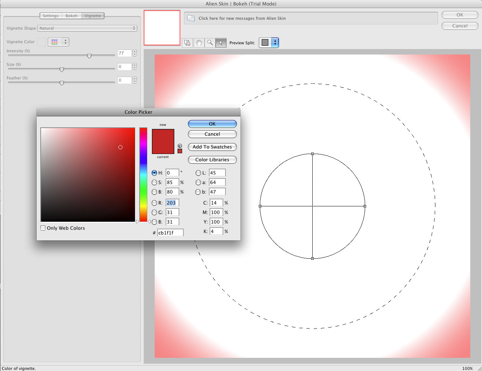Click OK in the Bokeh window
The image size is (482, 371).
pos(460,15)
